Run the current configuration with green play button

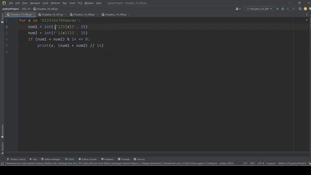tap(277, 9)
